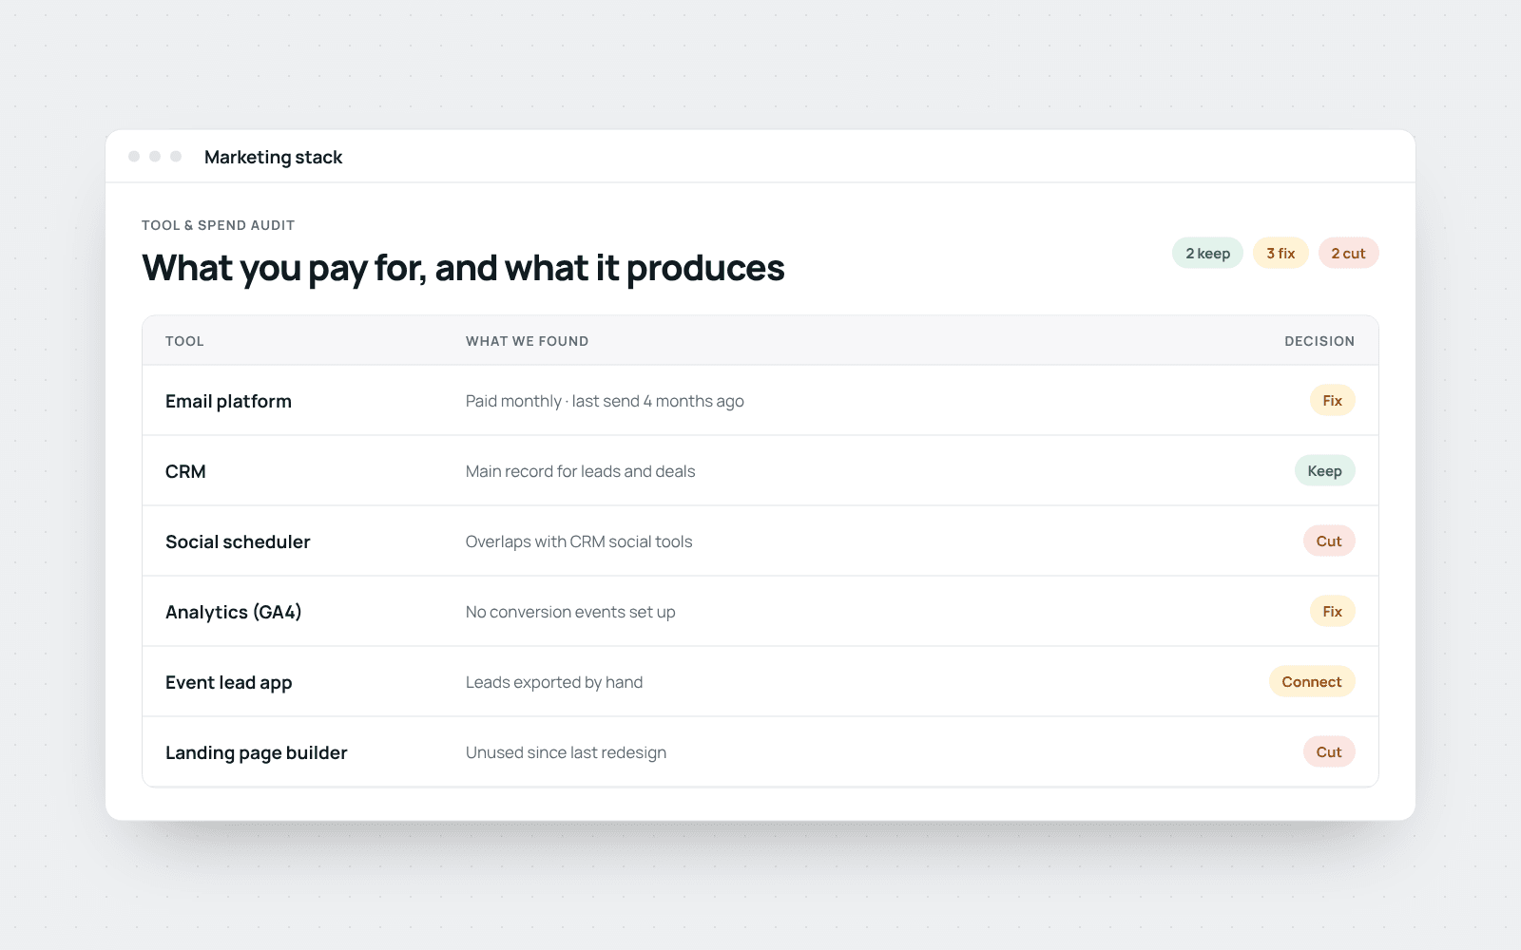
Task: Select the 'Social scheduler' tool name
Action: pos(238,541)
